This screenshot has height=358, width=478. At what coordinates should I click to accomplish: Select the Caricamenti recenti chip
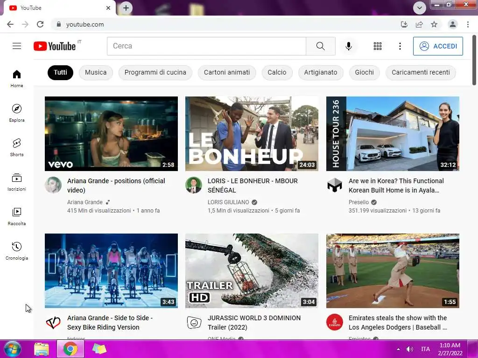click(x=421, y=72)
